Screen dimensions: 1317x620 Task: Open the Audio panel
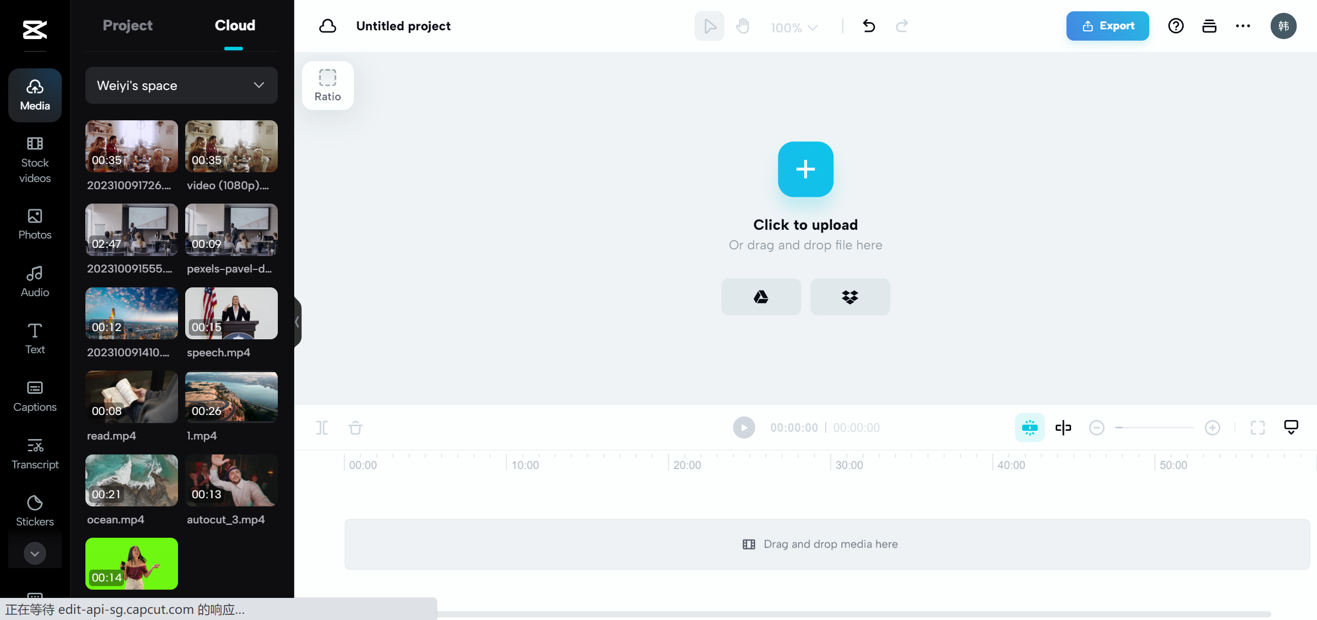33,280
